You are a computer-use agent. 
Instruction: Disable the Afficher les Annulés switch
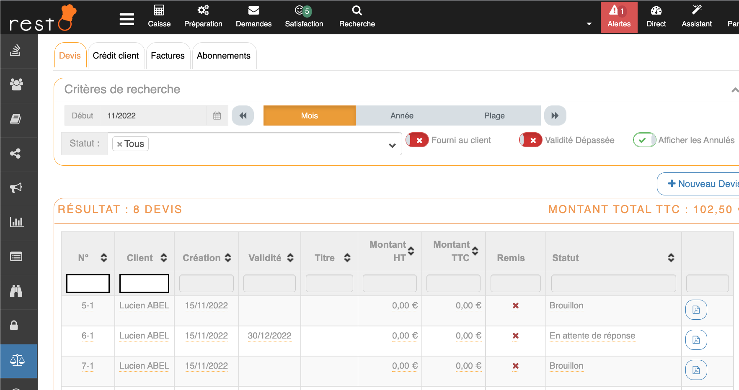click(x=644, y=140)
